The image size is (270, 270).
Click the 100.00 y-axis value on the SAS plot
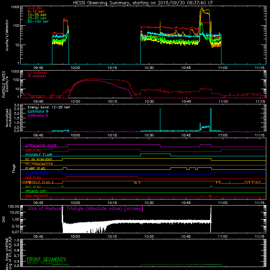click(13, 206)
